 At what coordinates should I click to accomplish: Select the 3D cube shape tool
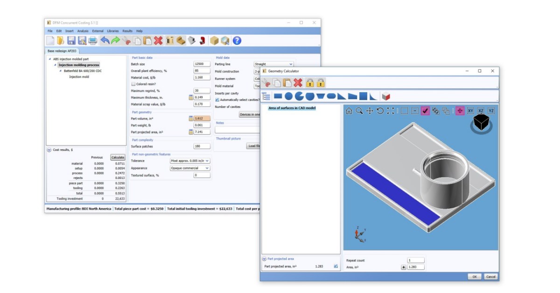[385, 96]
